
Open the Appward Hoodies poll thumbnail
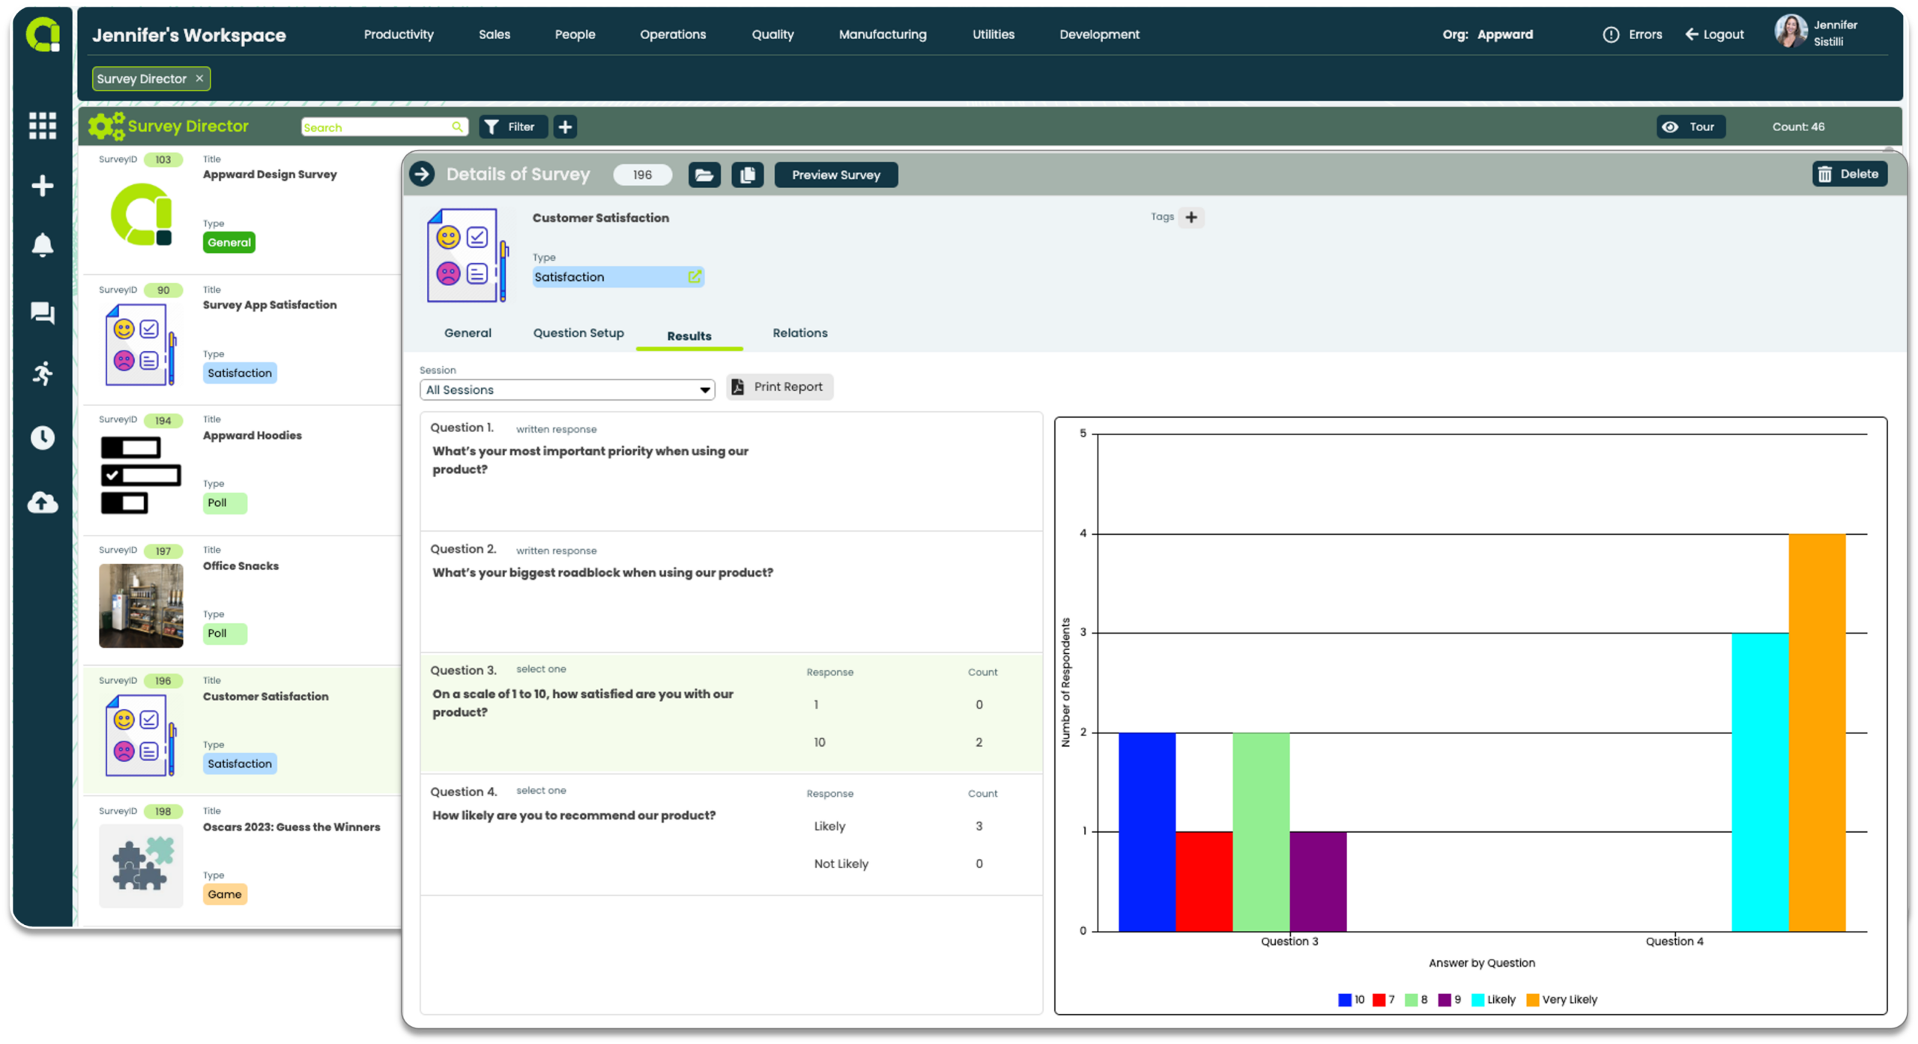(141, 475)
